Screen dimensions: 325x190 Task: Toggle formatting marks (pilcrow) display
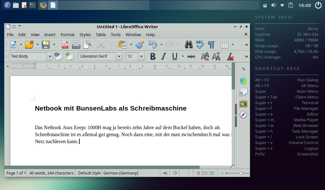pos(211,45)
